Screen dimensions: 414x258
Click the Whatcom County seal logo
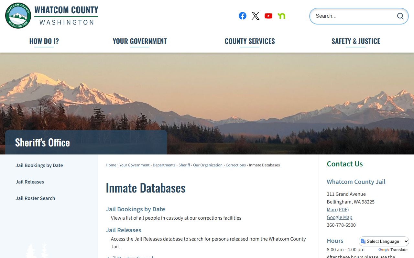tap(18, 15)
